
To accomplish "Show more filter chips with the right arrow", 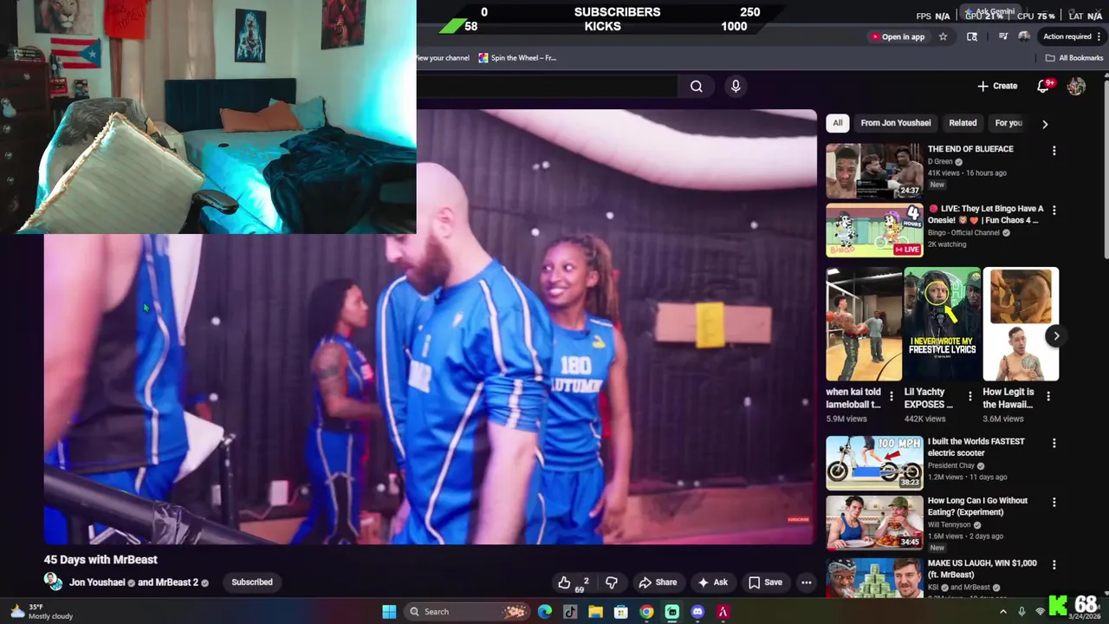I will (1045, 123).
